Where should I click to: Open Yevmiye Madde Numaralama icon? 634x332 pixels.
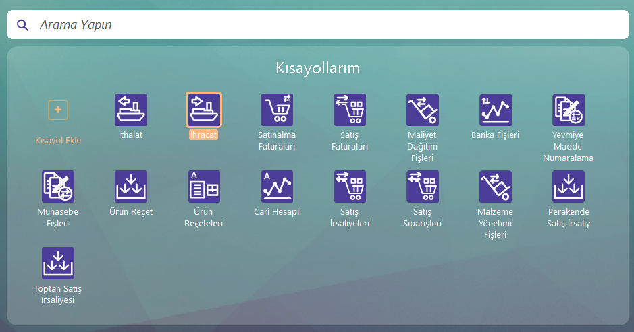coord(569,110)
